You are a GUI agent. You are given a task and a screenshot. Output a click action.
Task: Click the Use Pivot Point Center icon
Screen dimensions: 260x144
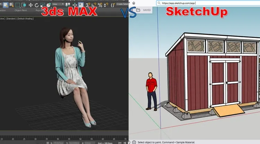tap(68, 5)
